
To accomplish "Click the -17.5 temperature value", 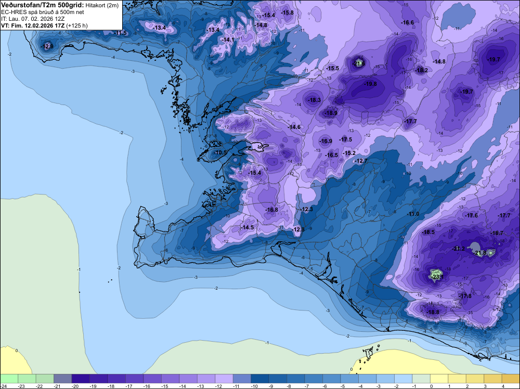I will (x=346, y=139).
